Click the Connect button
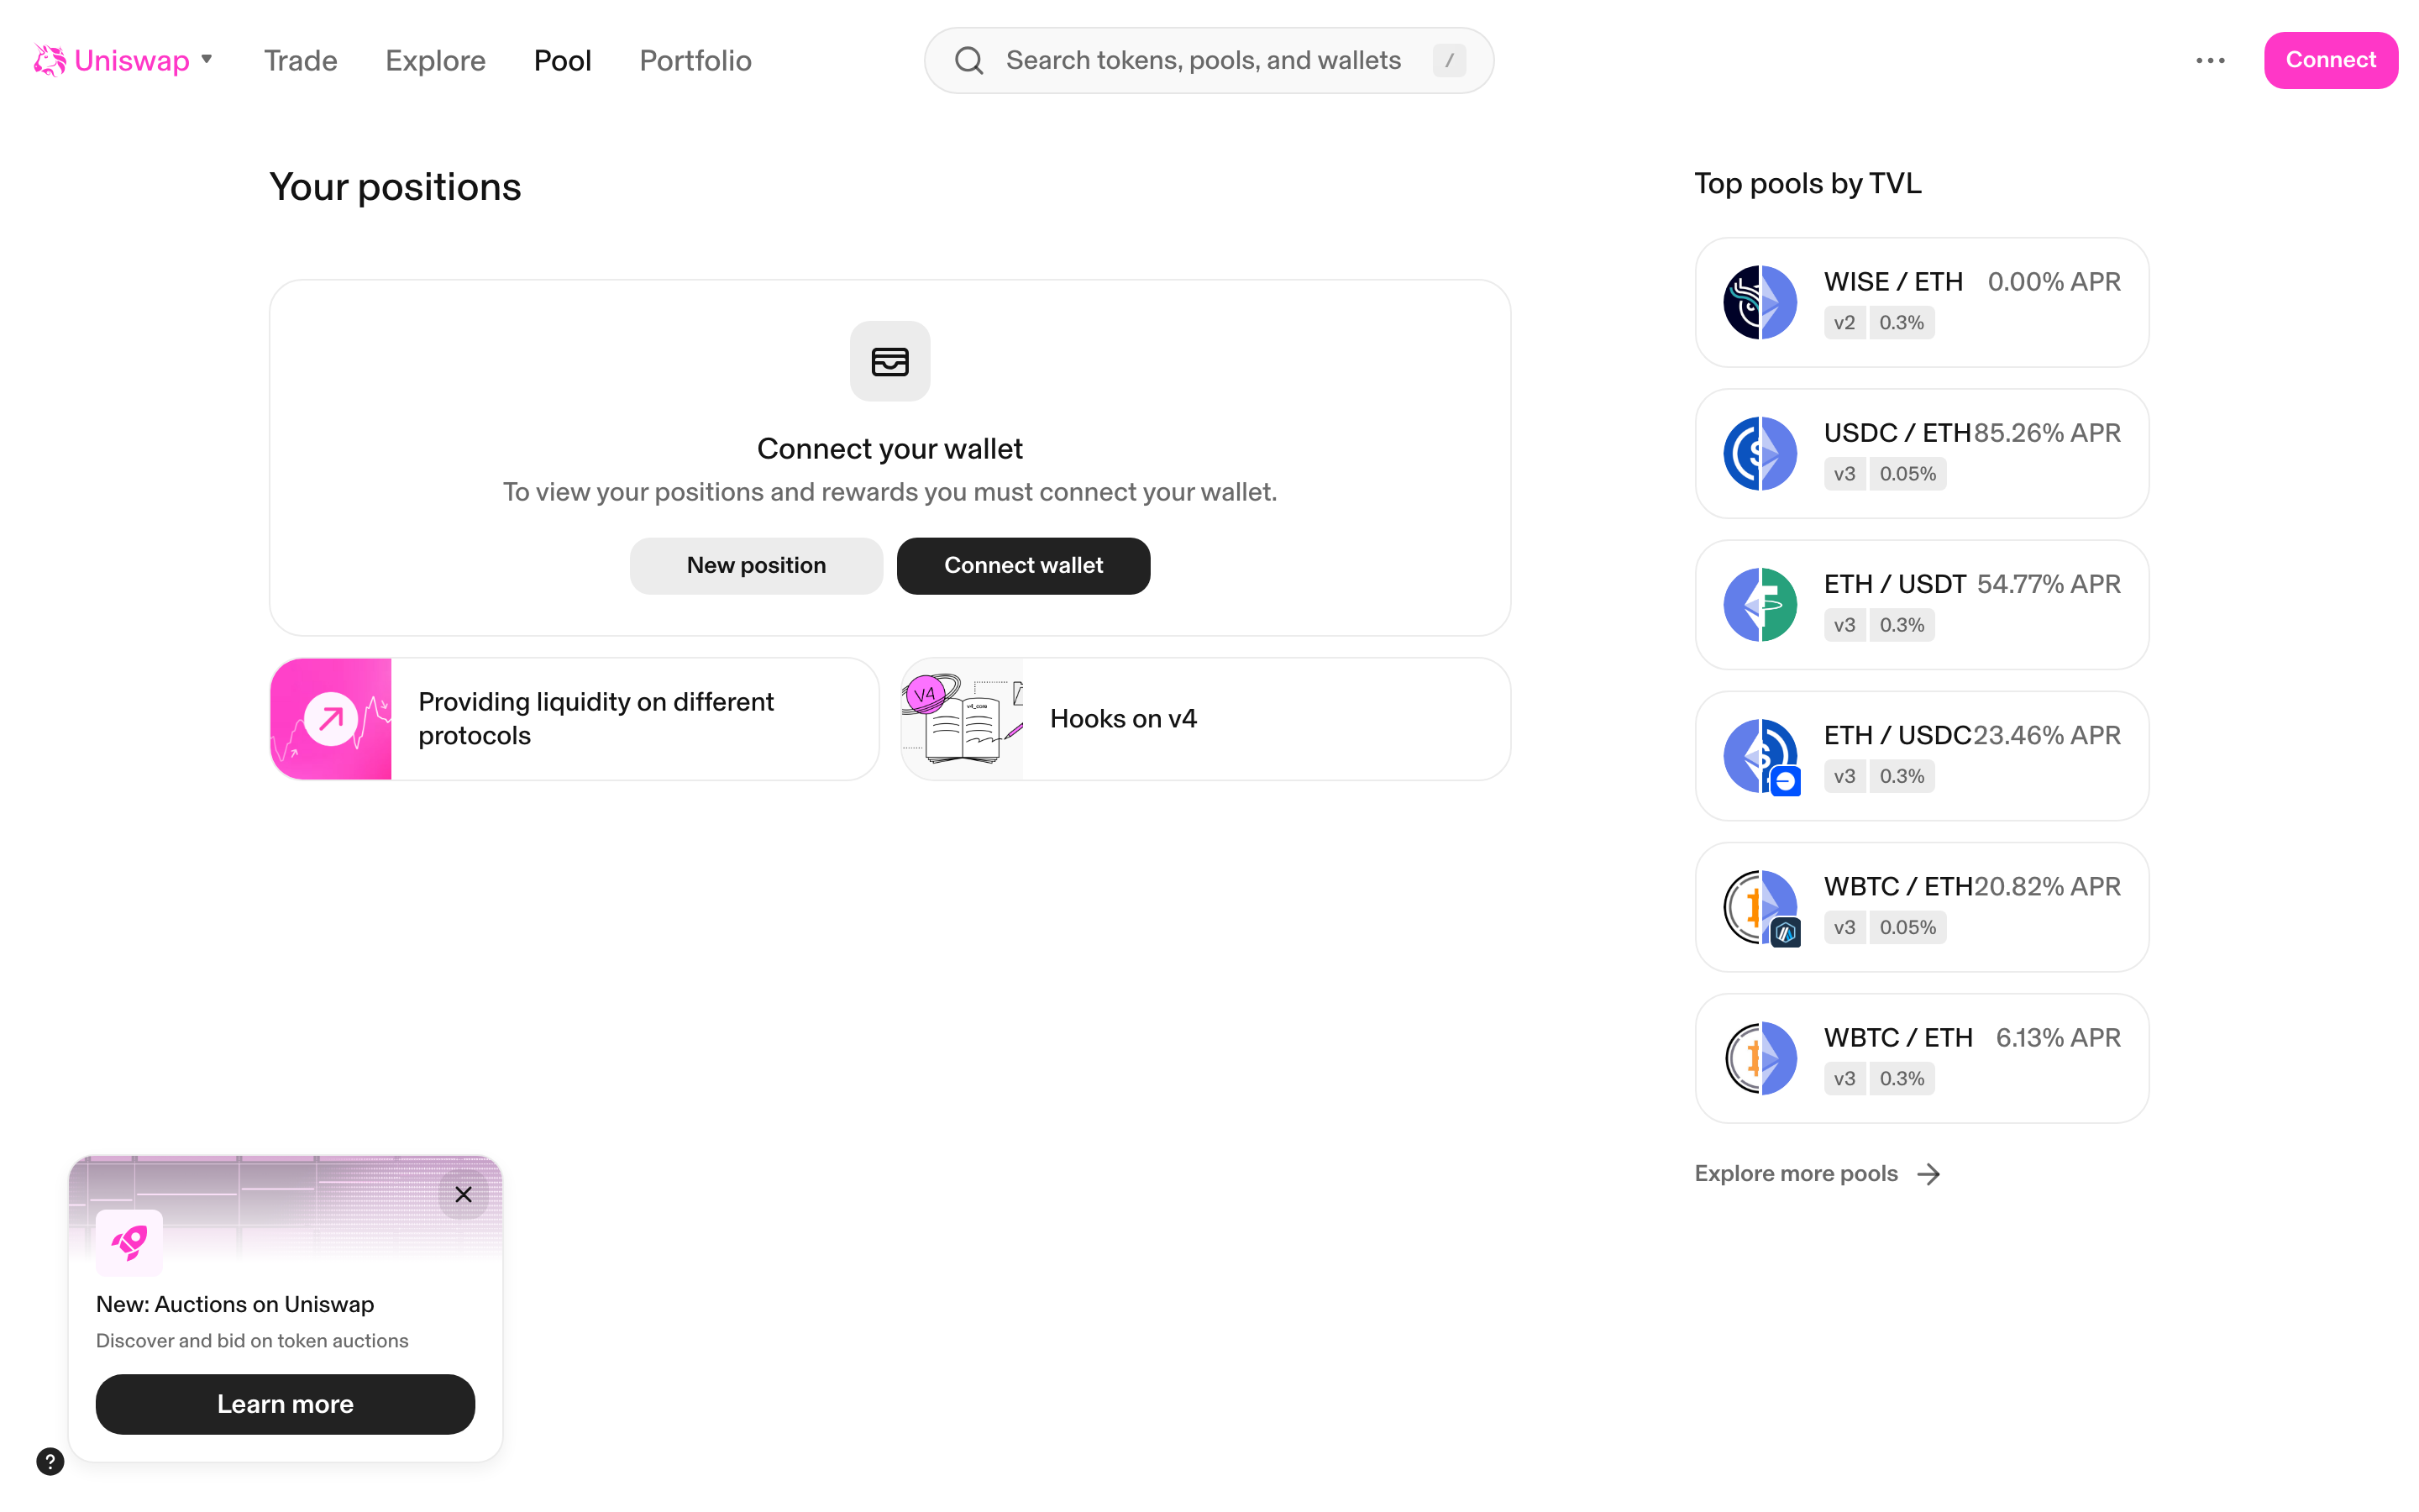Image resolution: width=2419 pixels, height=1512 pixels. (2330, 60)
